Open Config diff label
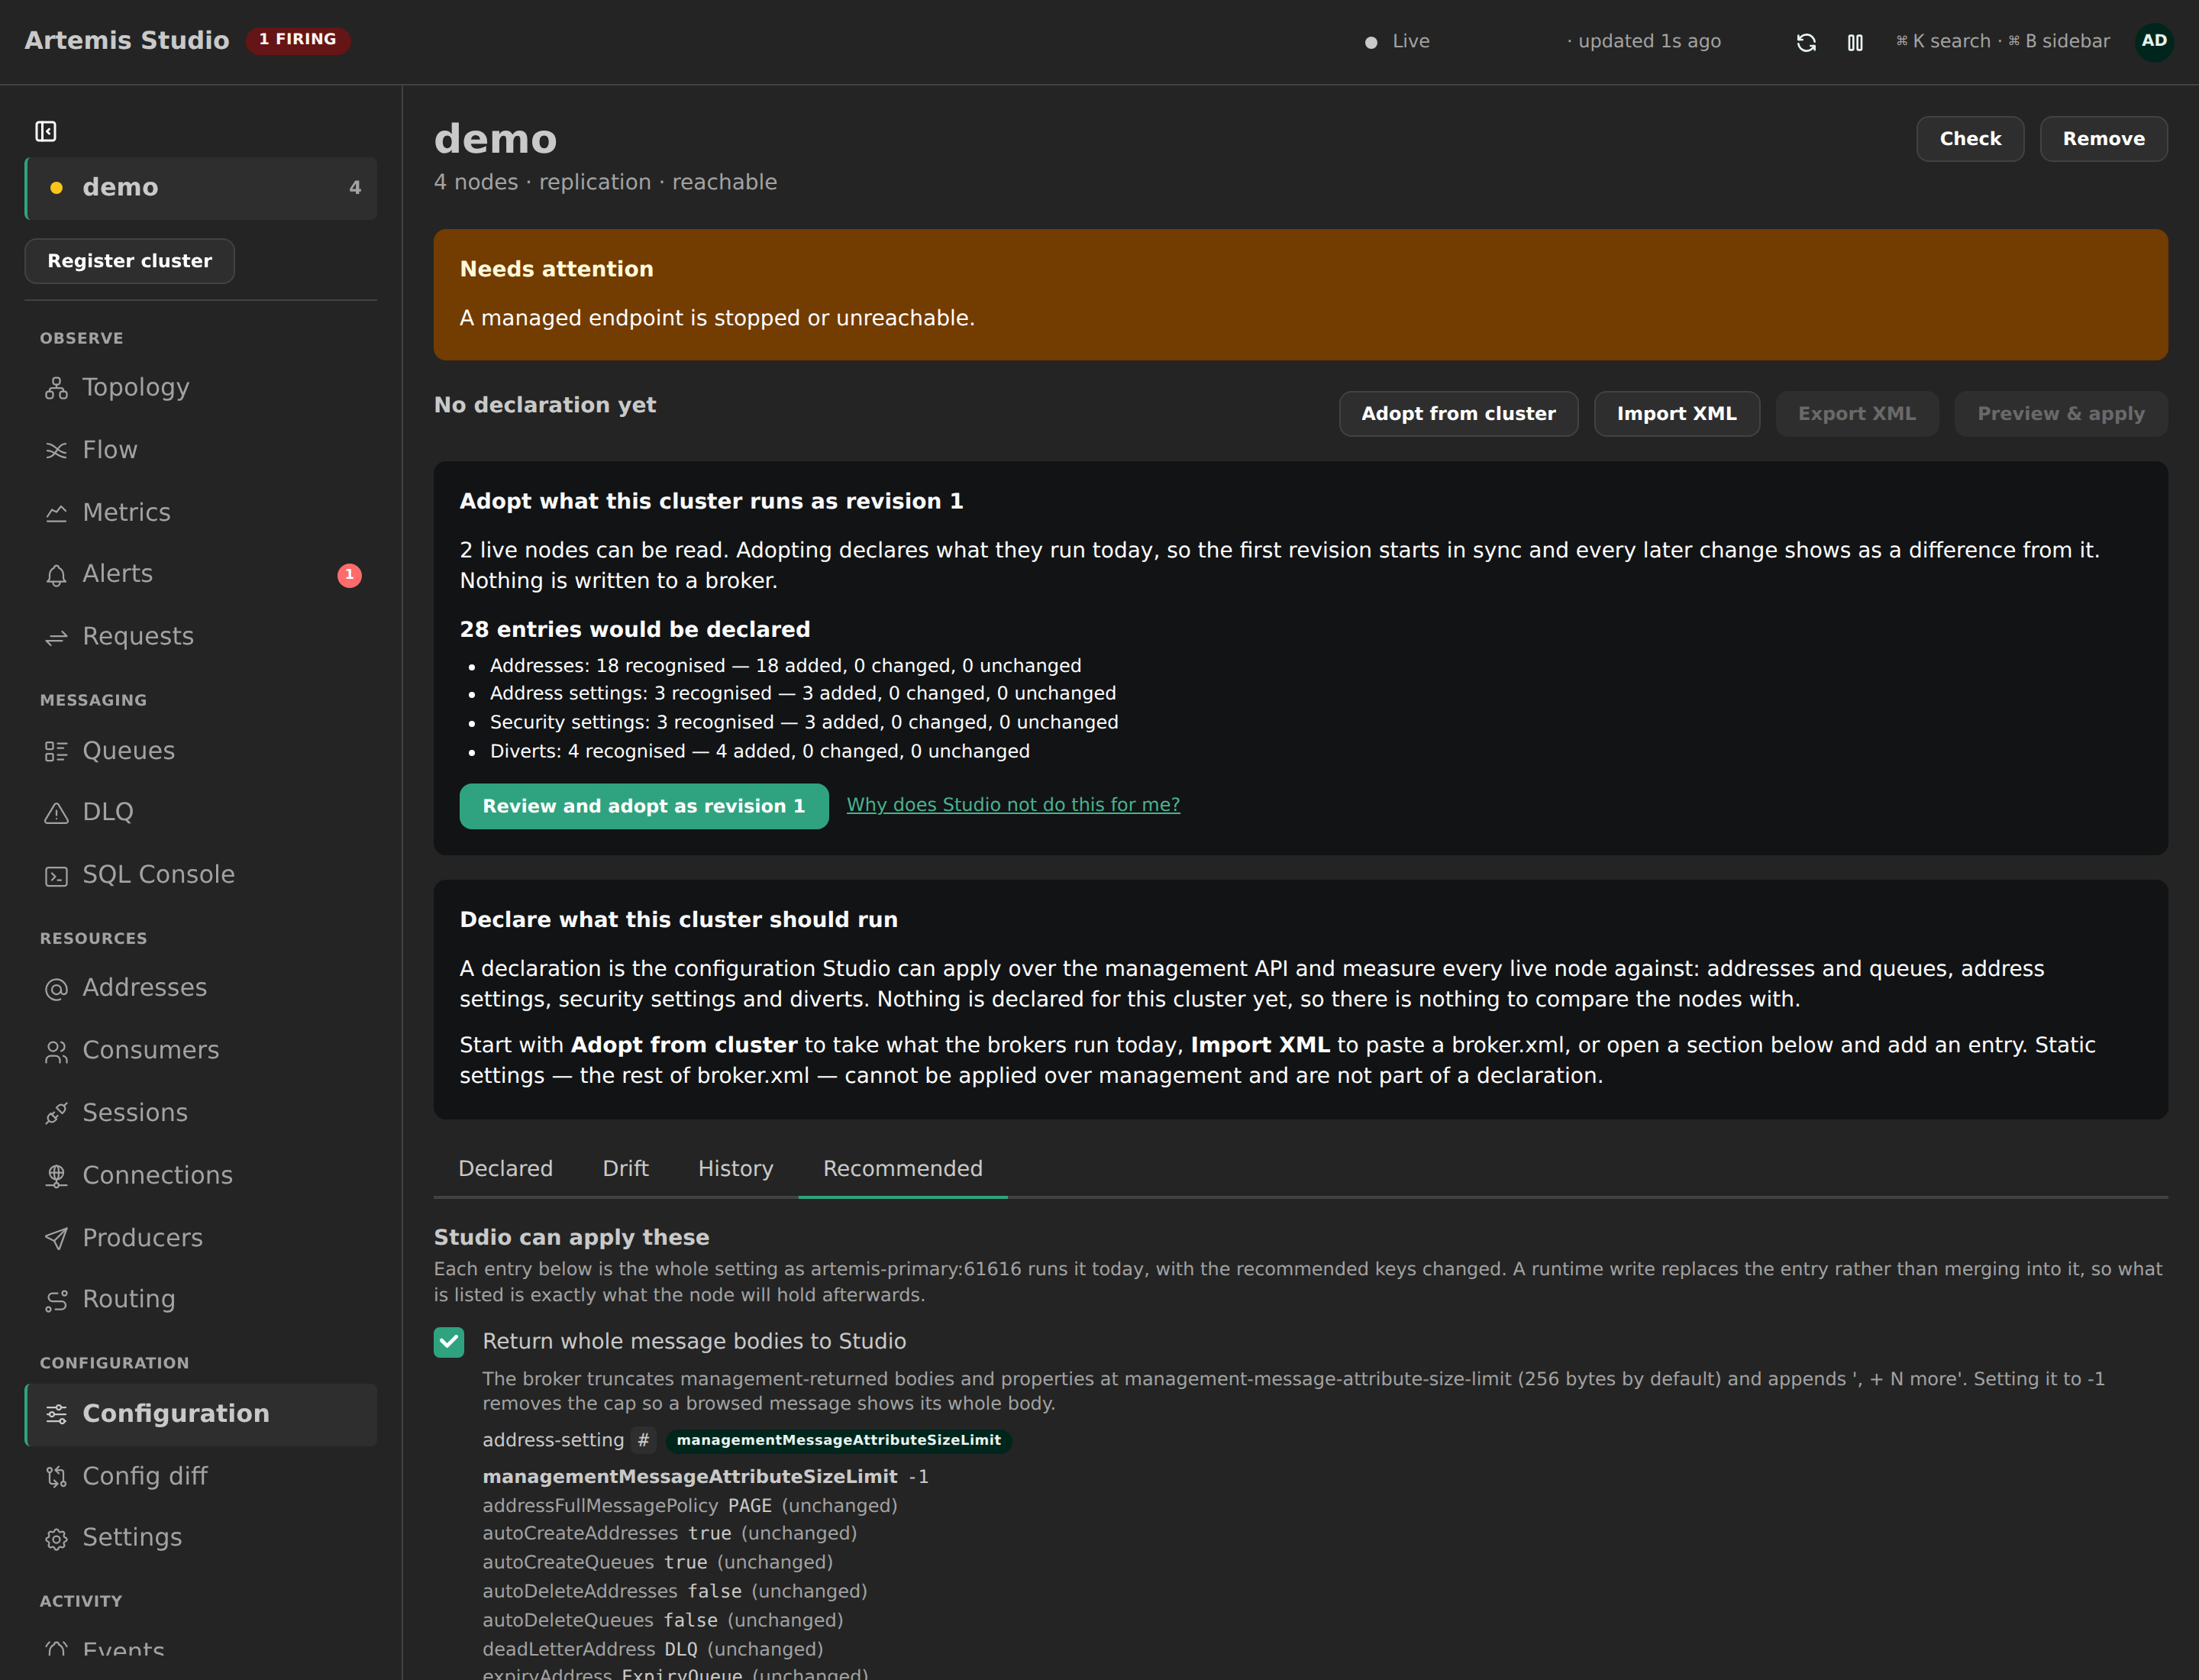This screenshot has height=1680, width=2199. tap(145, 1476)
